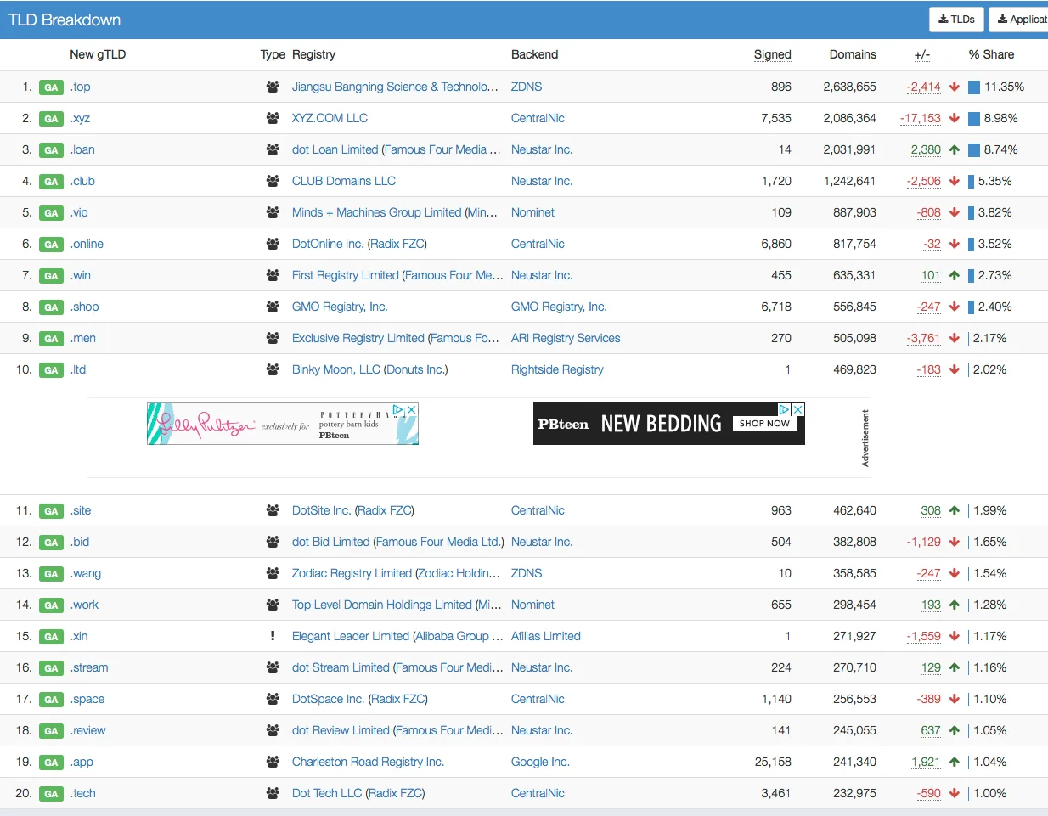Click the green up arrow for .loan

[x=955, y=149]
